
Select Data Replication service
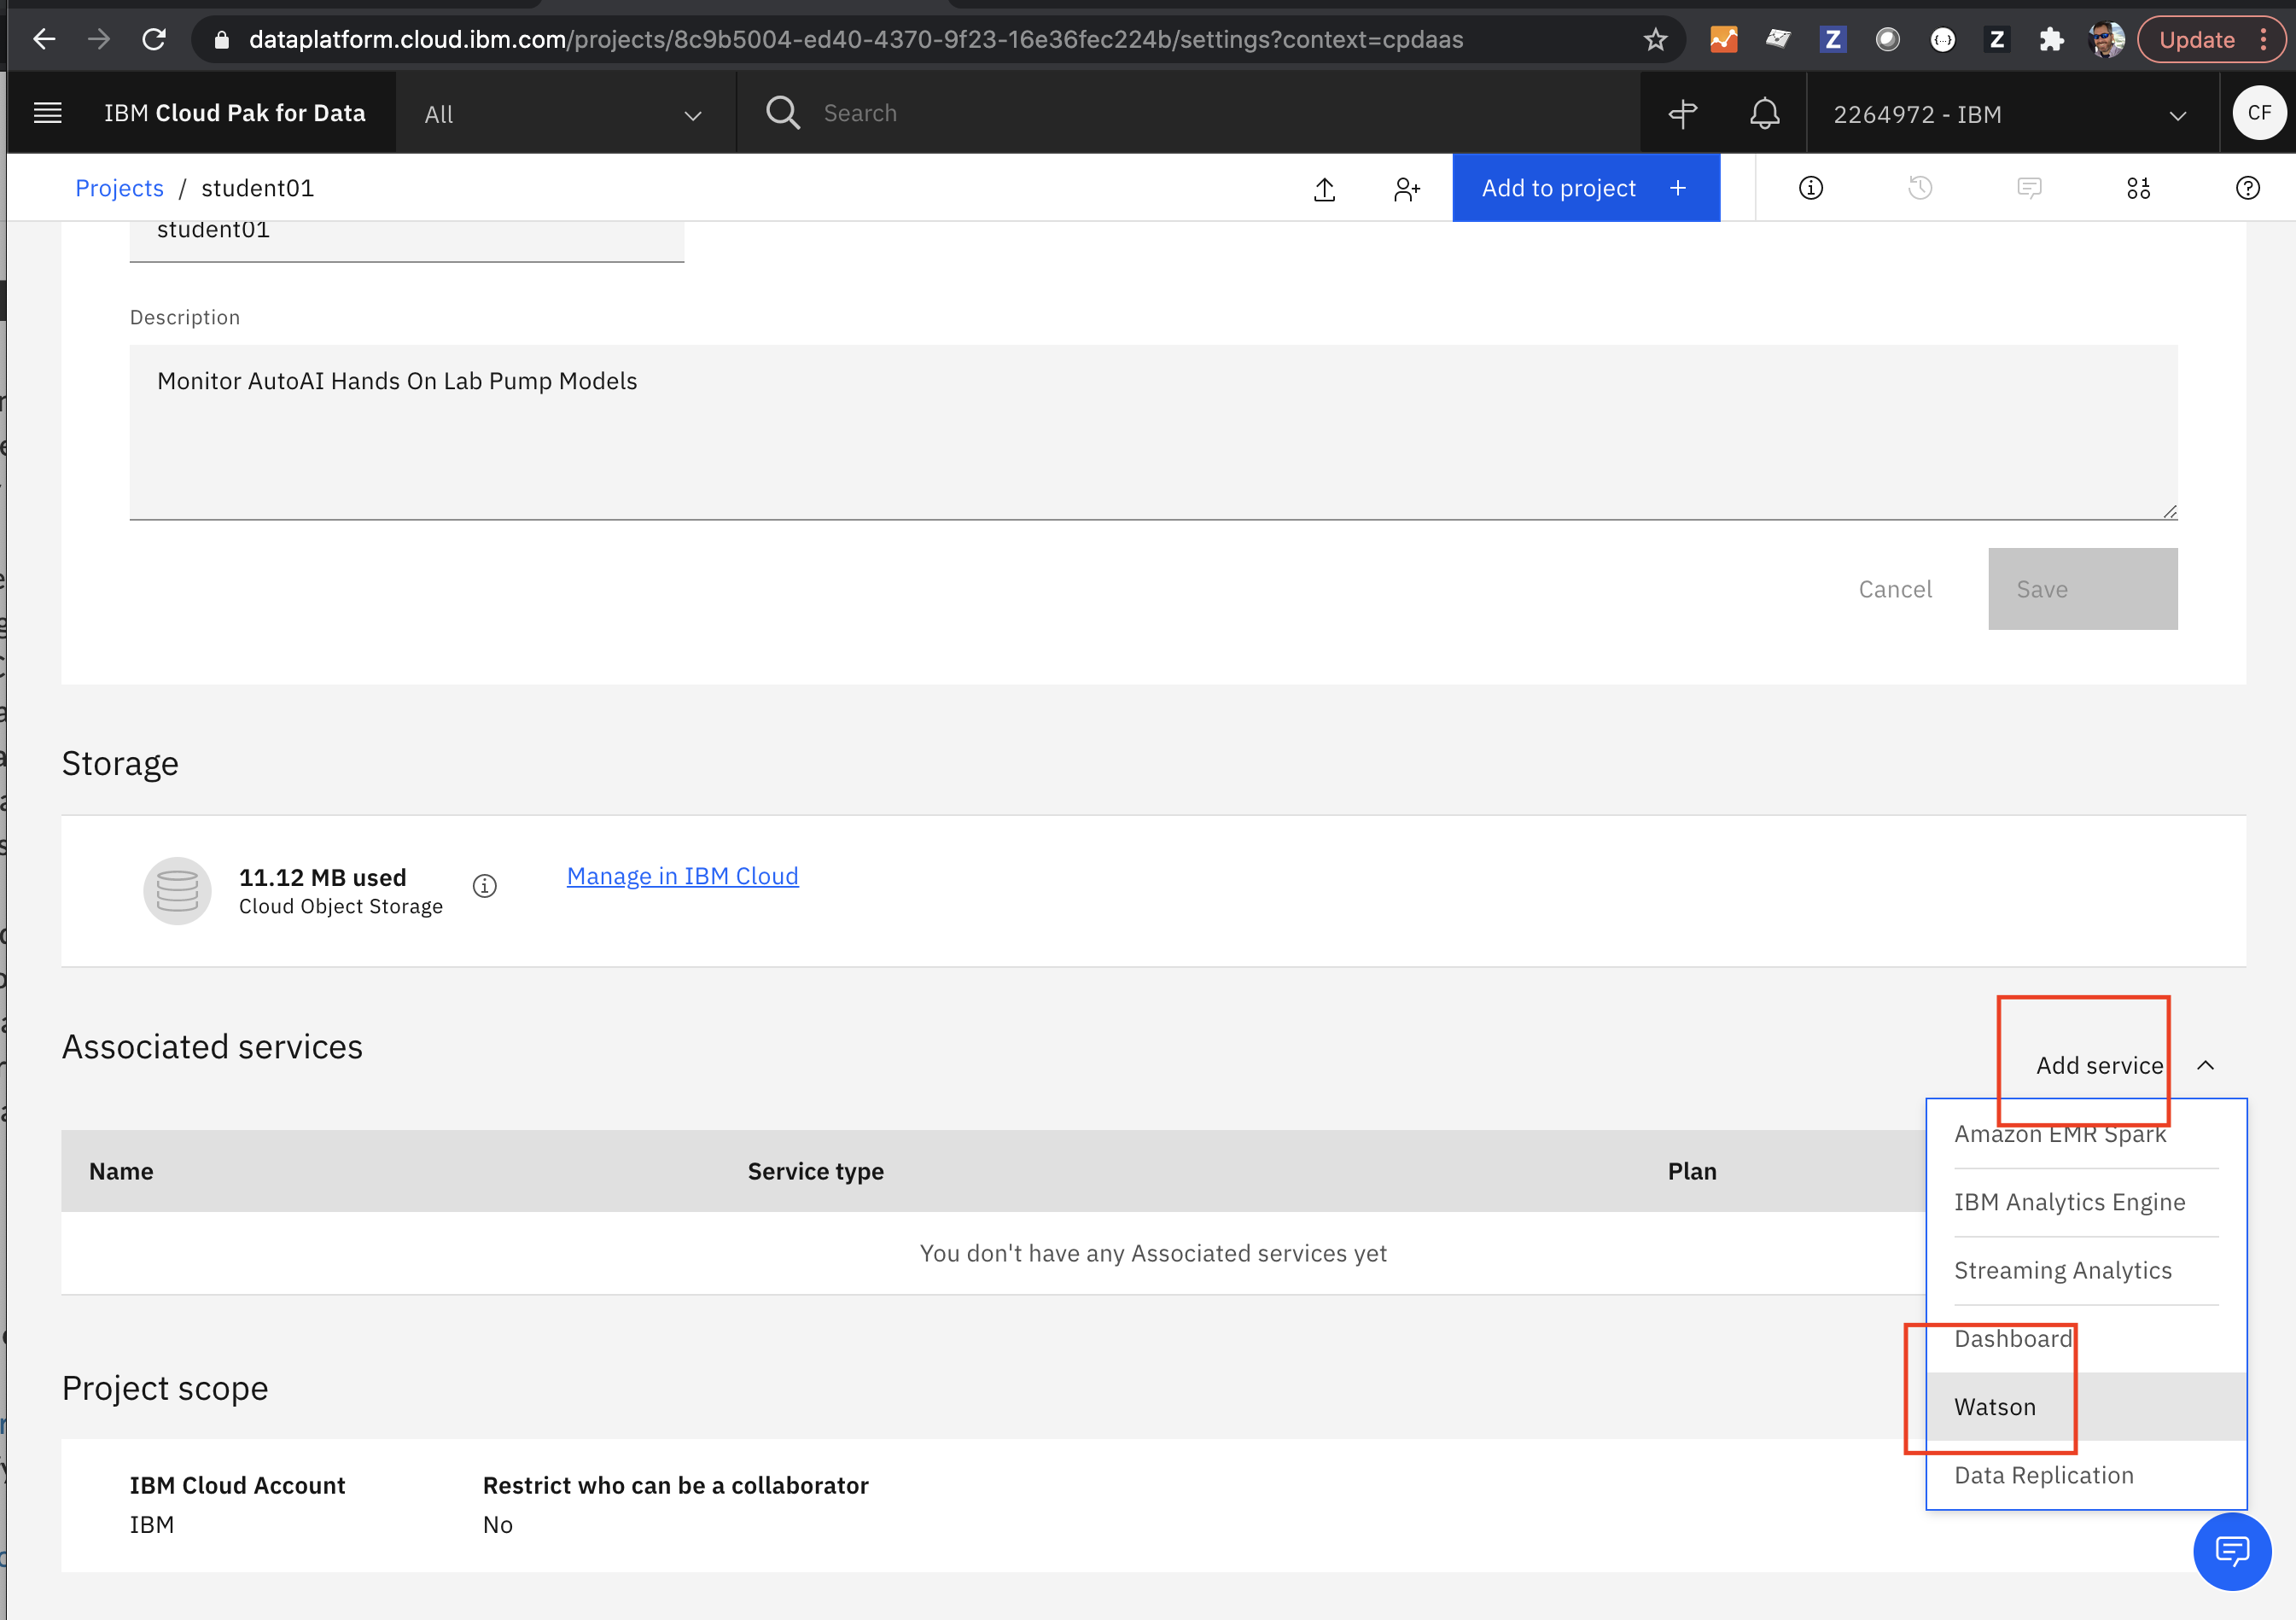(x=2086, y=1475)
